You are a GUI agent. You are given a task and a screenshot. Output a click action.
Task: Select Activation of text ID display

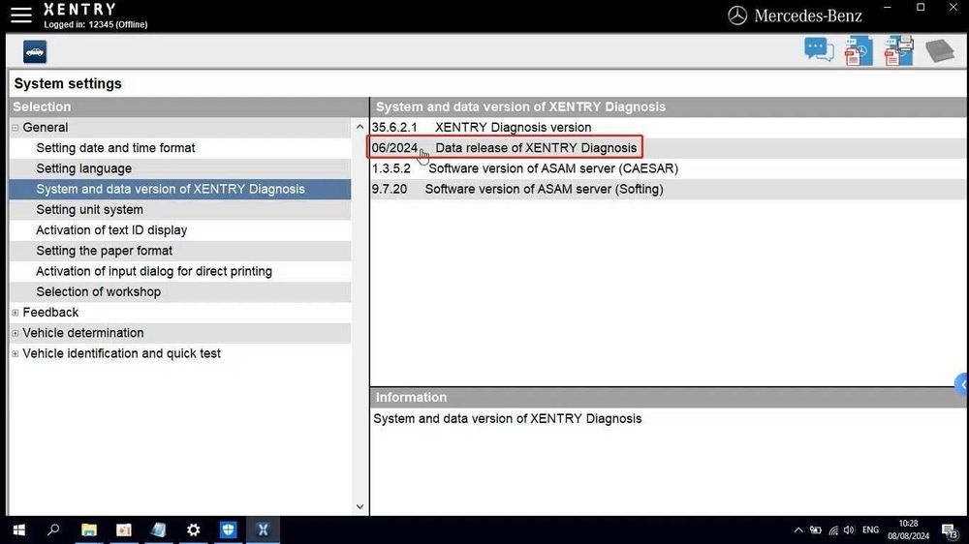pos(180,230)
